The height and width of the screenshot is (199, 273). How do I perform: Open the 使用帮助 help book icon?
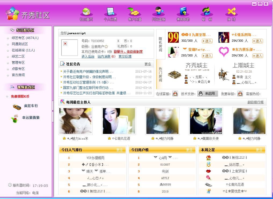tap(183, 12)
